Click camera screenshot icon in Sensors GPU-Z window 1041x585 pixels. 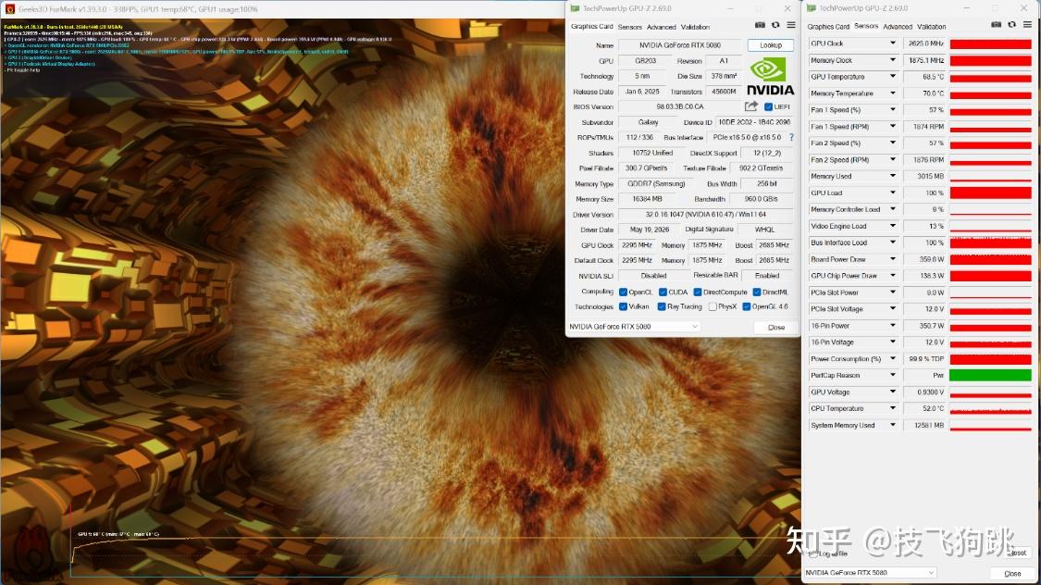(x=996, y=25)
